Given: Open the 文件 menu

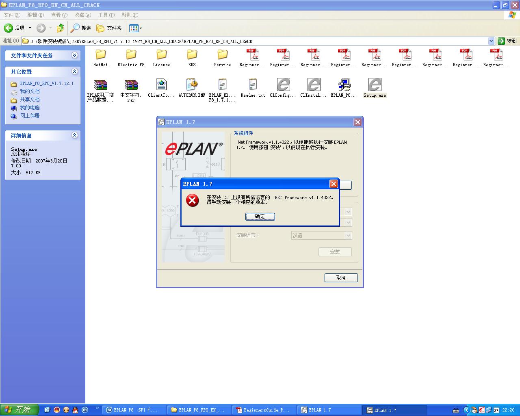Looking at the screenshot, I should [12, 15].
